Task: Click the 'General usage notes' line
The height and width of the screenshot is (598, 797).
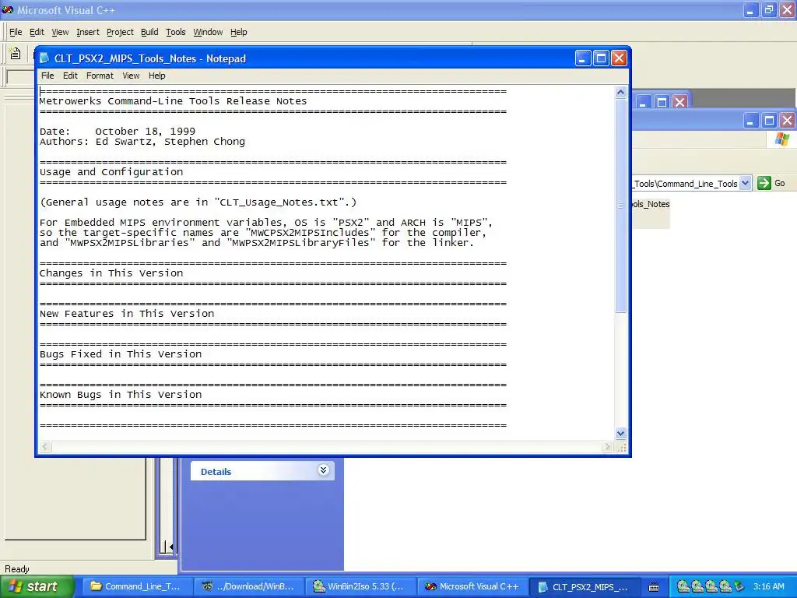Action: click(x=198, y=202)
